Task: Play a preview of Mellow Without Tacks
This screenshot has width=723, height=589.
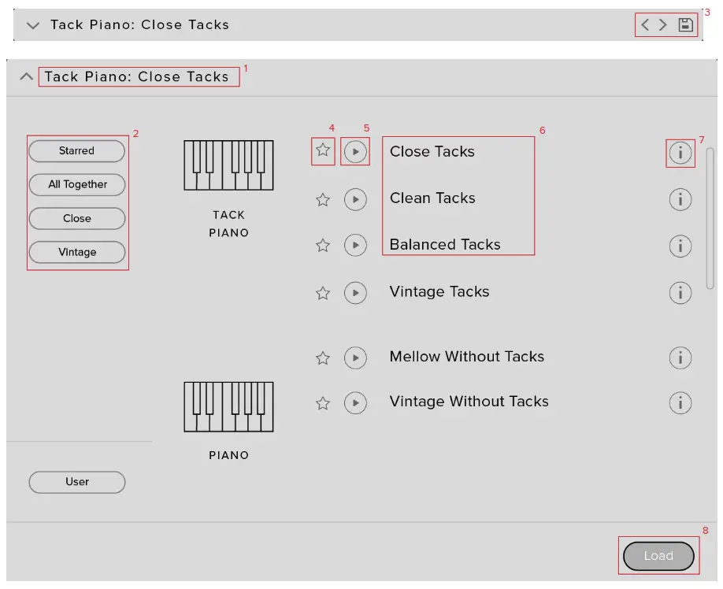Action: (x=355, y=357)
